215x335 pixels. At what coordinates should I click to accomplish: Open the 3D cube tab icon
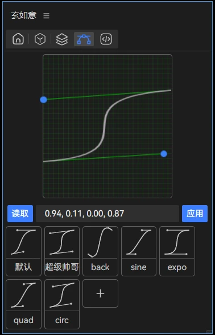(x=40, y=39)
